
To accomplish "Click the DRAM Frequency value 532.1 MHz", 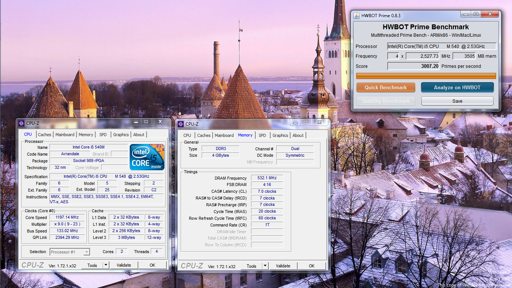I will point(267,178).
